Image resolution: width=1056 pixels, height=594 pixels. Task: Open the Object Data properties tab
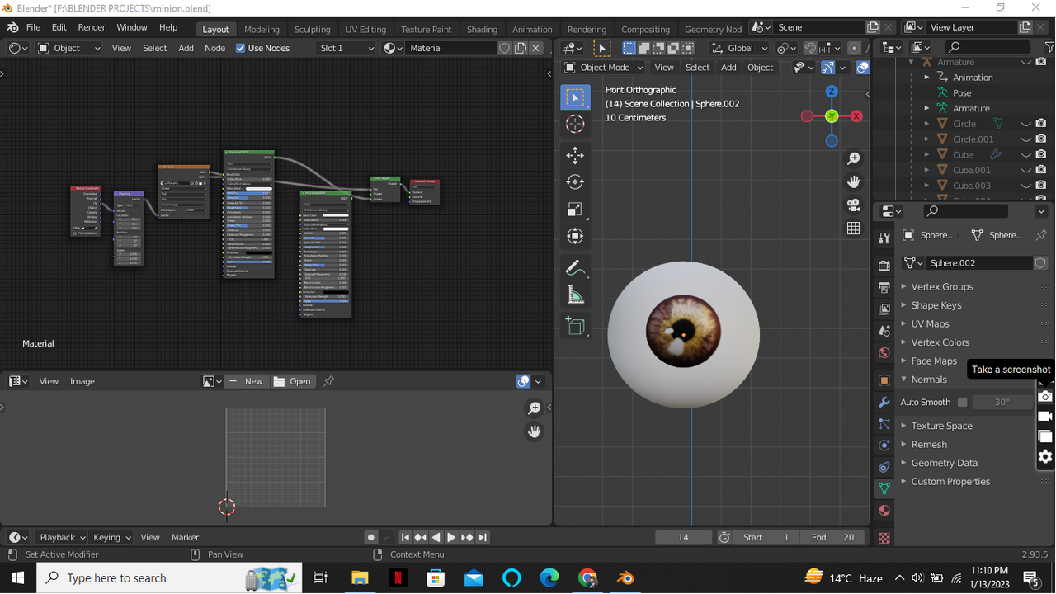click(884, 489)
